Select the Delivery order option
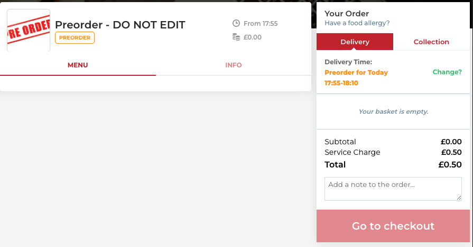Image resolution: width=473 pixels, height=247 pixels. [355, 42]
